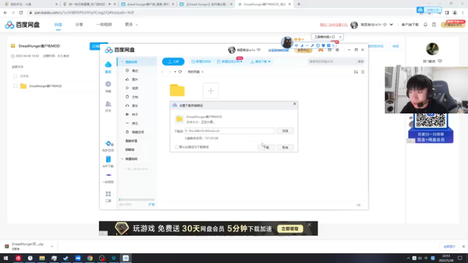Expand the path history dropdown arrow
The width and height of the screenshot is (468, 263).
175,72
